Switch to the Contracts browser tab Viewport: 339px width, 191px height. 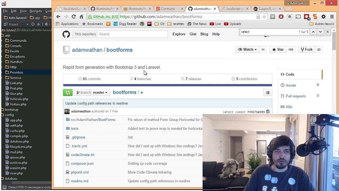(169, 9)
